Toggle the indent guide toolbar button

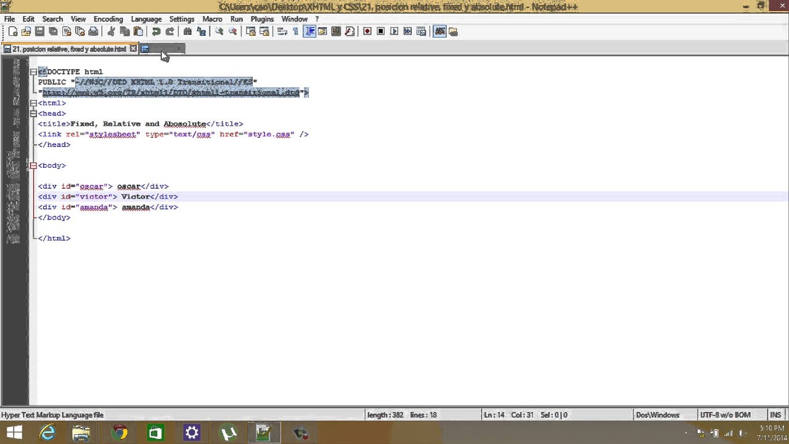[x=309, y=31]
